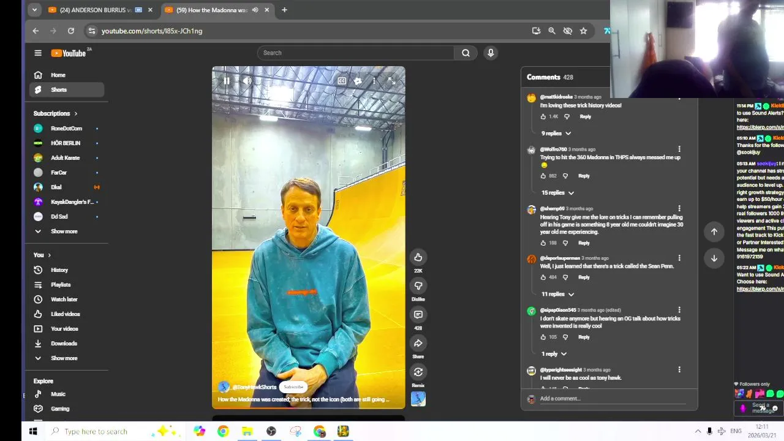784x441 pixels.
Task: Open video settings gear on short
Action: pyautogui.click(x=358, y=81)
